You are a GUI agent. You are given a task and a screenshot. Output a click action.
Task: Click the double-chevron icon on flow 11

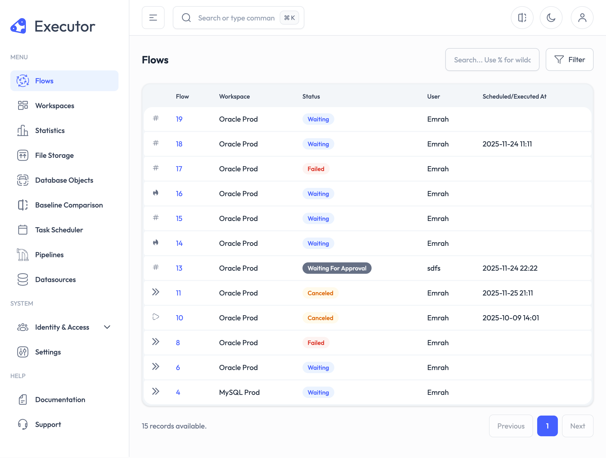[156, 292]
